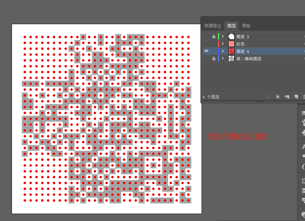This screenshot has height=221, width=305.
Task: Click the 图层 3 layer thumbnail
Action: [231, 36]
